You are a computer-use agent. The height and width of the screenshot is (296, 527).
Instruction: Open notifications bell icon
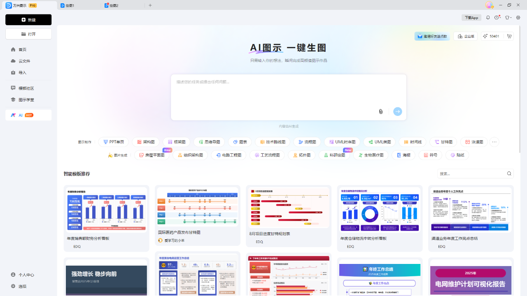(x=488, y=18)
